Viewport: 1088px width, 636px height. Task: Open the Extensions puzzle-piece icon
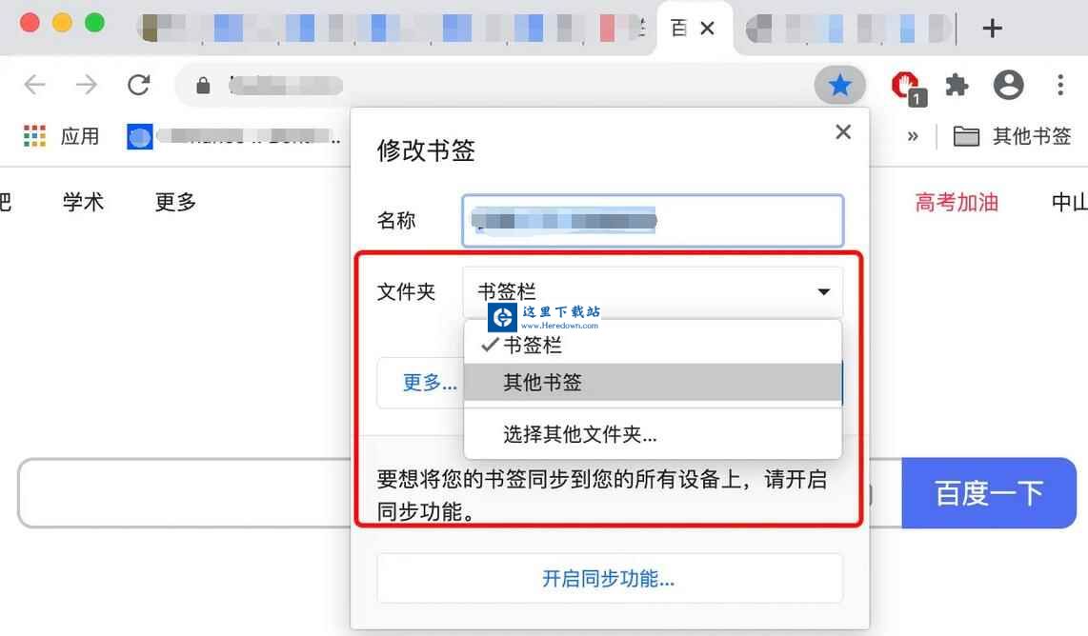point(957,86)
